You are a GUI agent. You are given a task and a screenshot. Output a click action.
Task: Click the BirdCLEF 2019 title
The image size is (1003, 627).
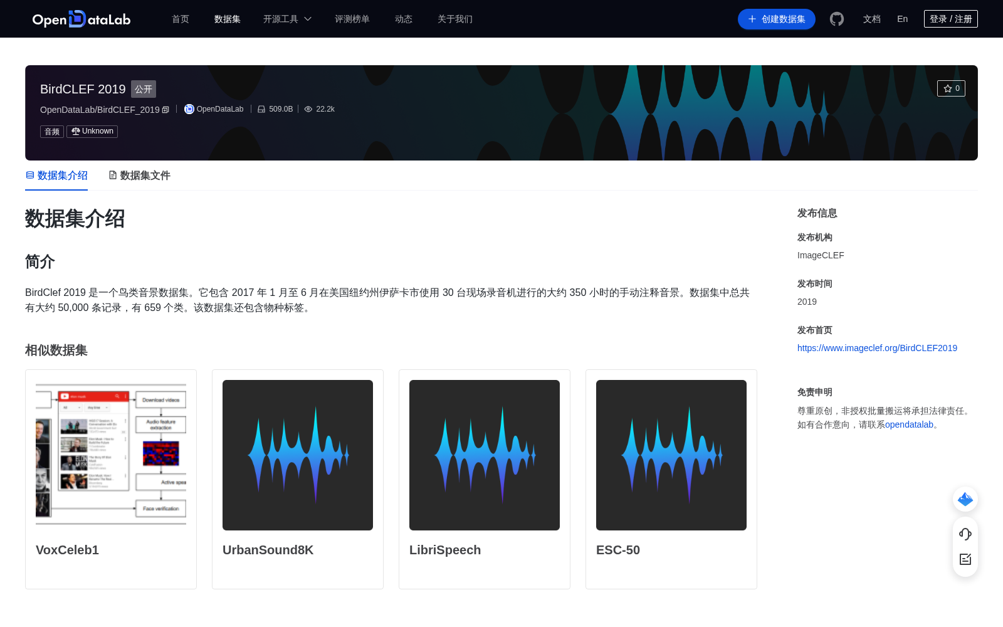click(83, 89)
